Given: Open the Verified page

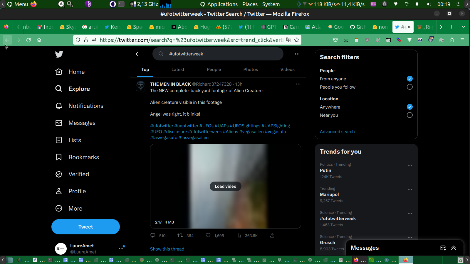Looking at the screenshot, I should click(72, 174).
